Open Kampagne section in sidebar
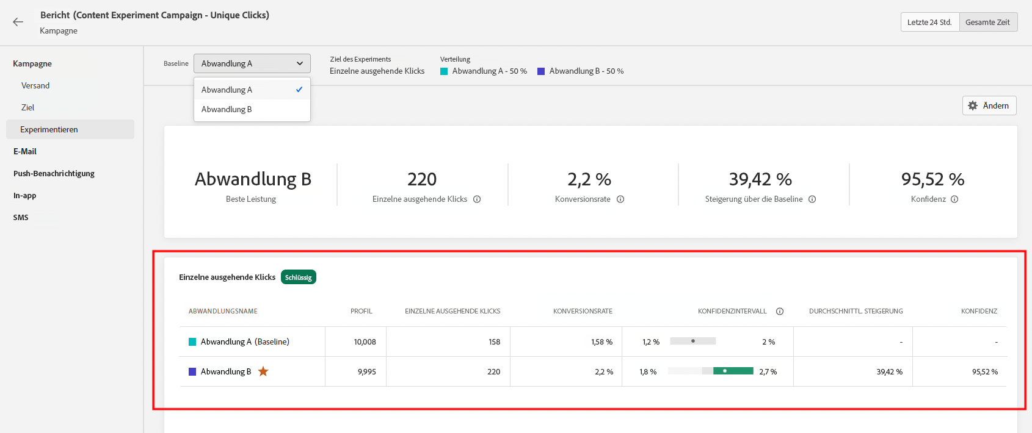The height and width of the screenshot is (433, 1032). (32, 63)
